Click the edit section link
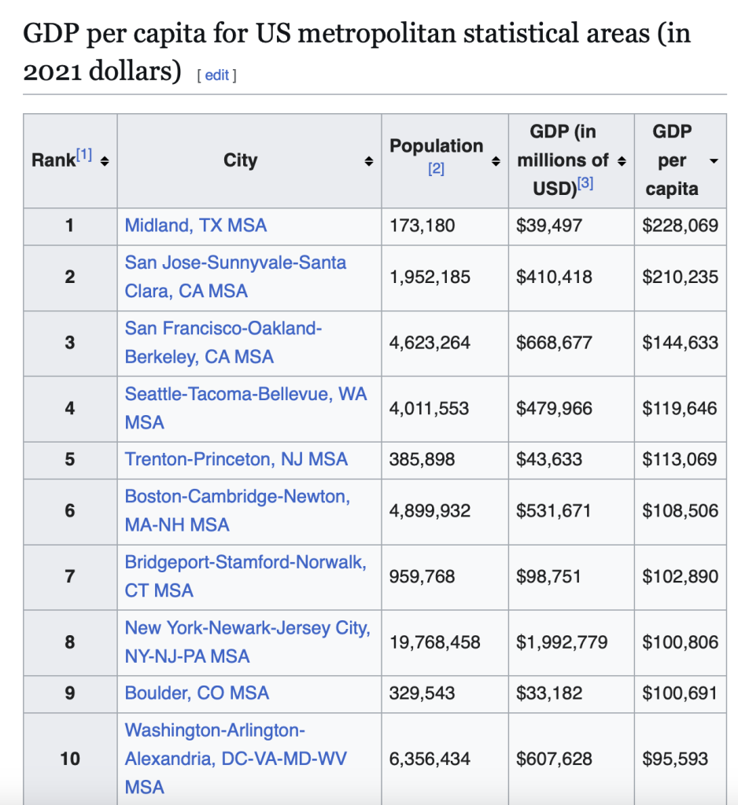738x805 pixels. [217, 75]
